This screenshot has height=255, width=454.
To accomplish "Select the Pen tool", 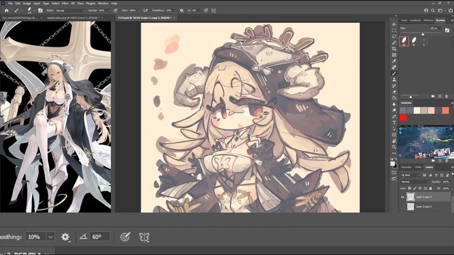I will (394, 116).
